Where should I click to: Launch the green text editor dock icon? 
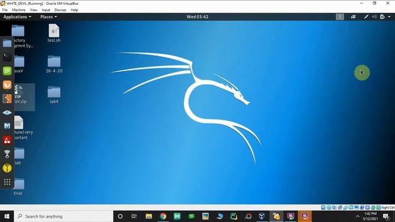(x=7, y=71)
